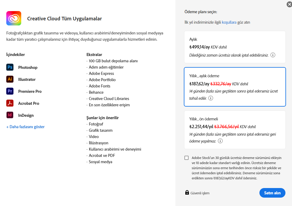Select the Aylık monthly payment plan
Viewport: 292px width, 206px height.
(x=235, y=47)
